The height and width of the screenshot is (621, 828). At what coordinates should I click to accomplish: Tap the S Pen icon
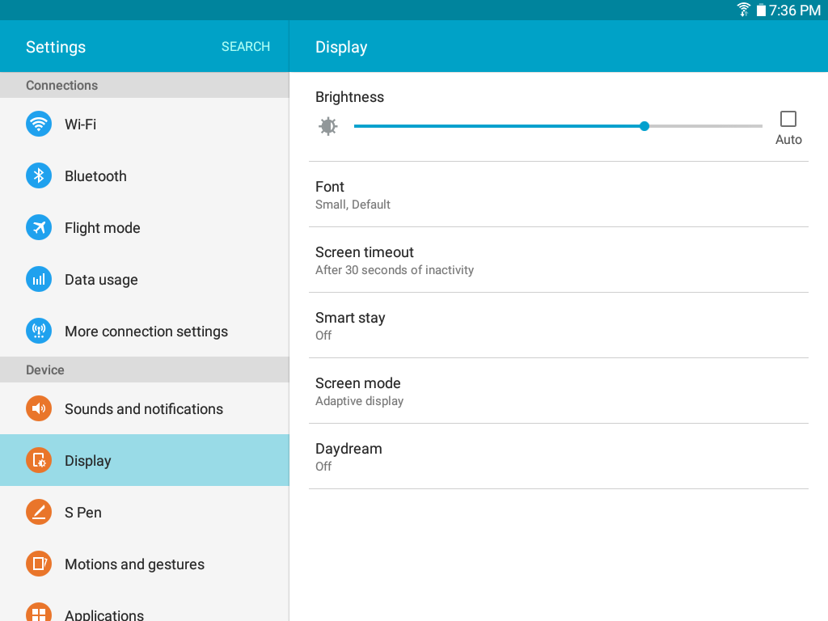39,512
